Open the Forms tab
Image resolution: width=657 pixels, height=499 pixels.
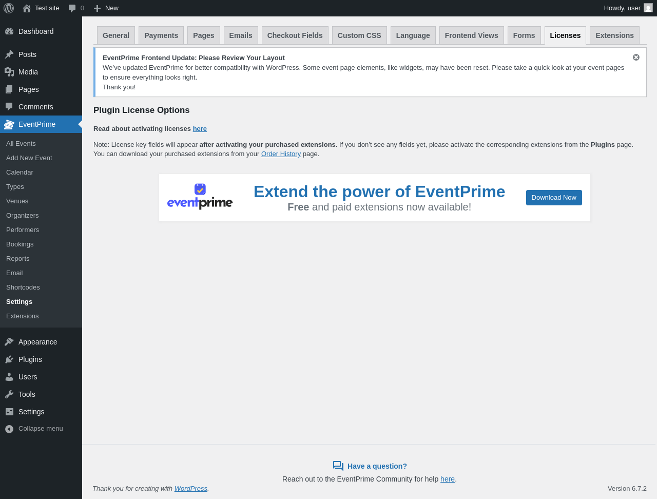click(524, 35)
